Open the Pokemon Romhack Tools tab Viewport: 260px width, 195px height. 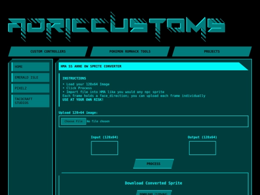pyautogui.click(x=130, y=52)
